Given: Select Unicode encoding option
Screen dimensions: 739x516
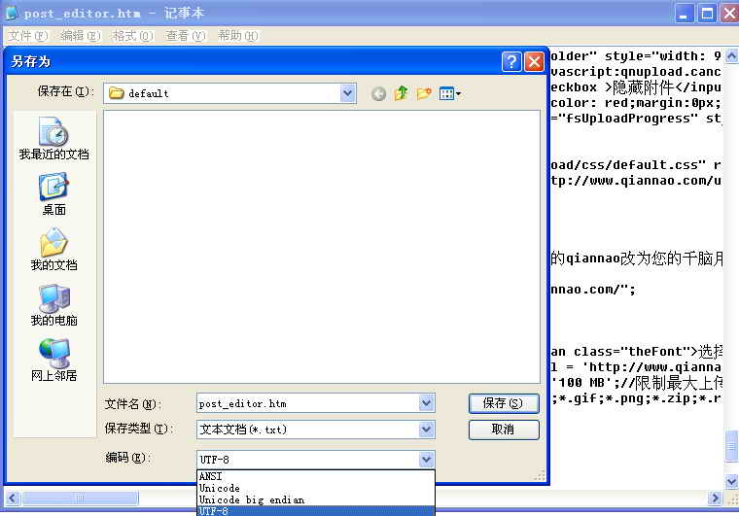Looking at the screenshot, I should click(x=316, y=488).
